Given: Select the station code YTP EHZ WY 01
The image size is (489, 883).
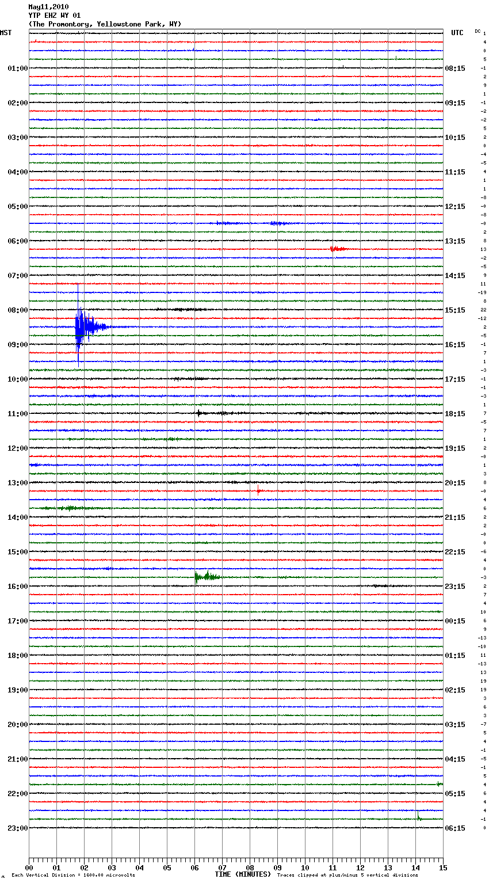Looking at the screenshot, I should point(55,16).
